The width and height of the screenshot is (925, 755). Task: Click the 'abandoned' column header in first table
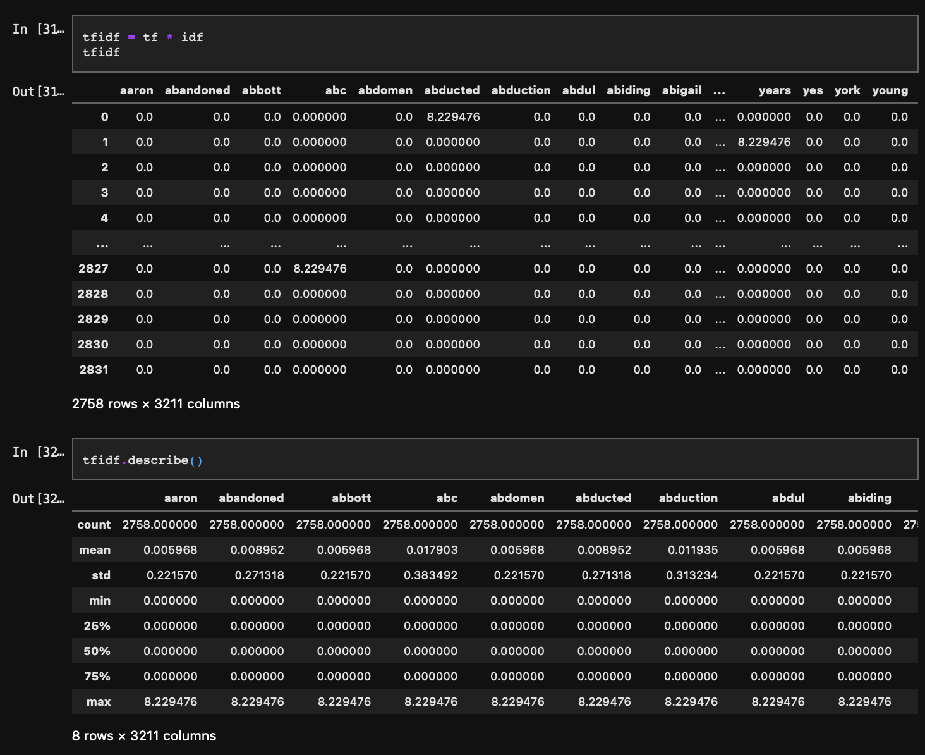coord(197,90)
